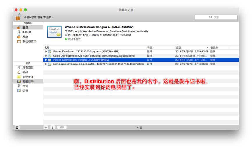252x149 pixels.
Task: Show the 密码 category
Action: click(x=28, y=72)
